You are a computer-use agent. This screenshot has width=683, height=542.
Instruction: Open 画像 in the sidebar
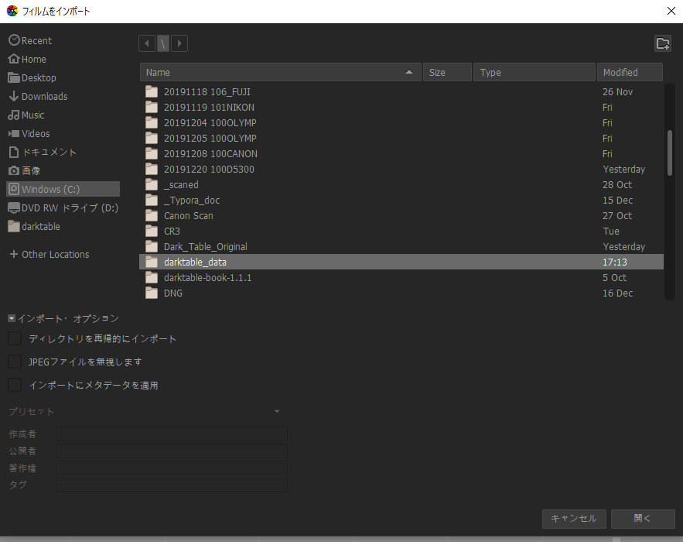[25, 170]
